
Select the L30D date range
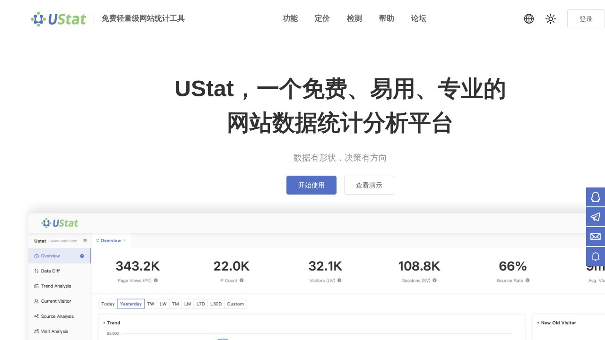[x=216, y=304]
